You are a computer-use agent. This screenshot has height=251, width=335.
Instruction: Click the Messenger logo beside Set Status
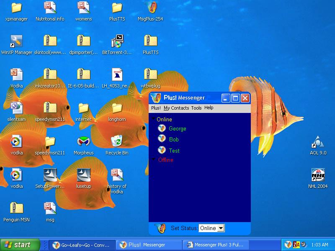(x=160, y=228)
